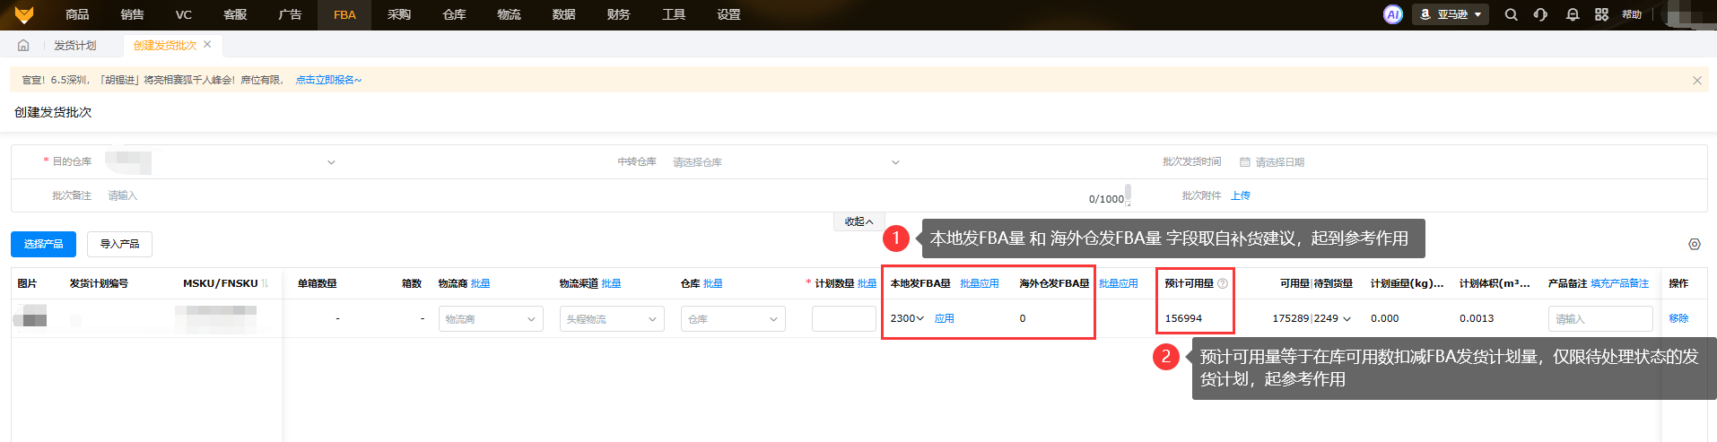The image size is (1717, 442).
Task: Click 批量 next to 物流渠道 header
Action: (611, 283)
